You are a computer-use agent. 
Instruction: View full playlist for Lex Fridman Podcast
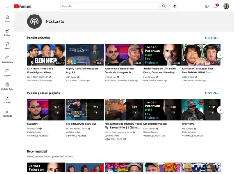coord(154,136)
